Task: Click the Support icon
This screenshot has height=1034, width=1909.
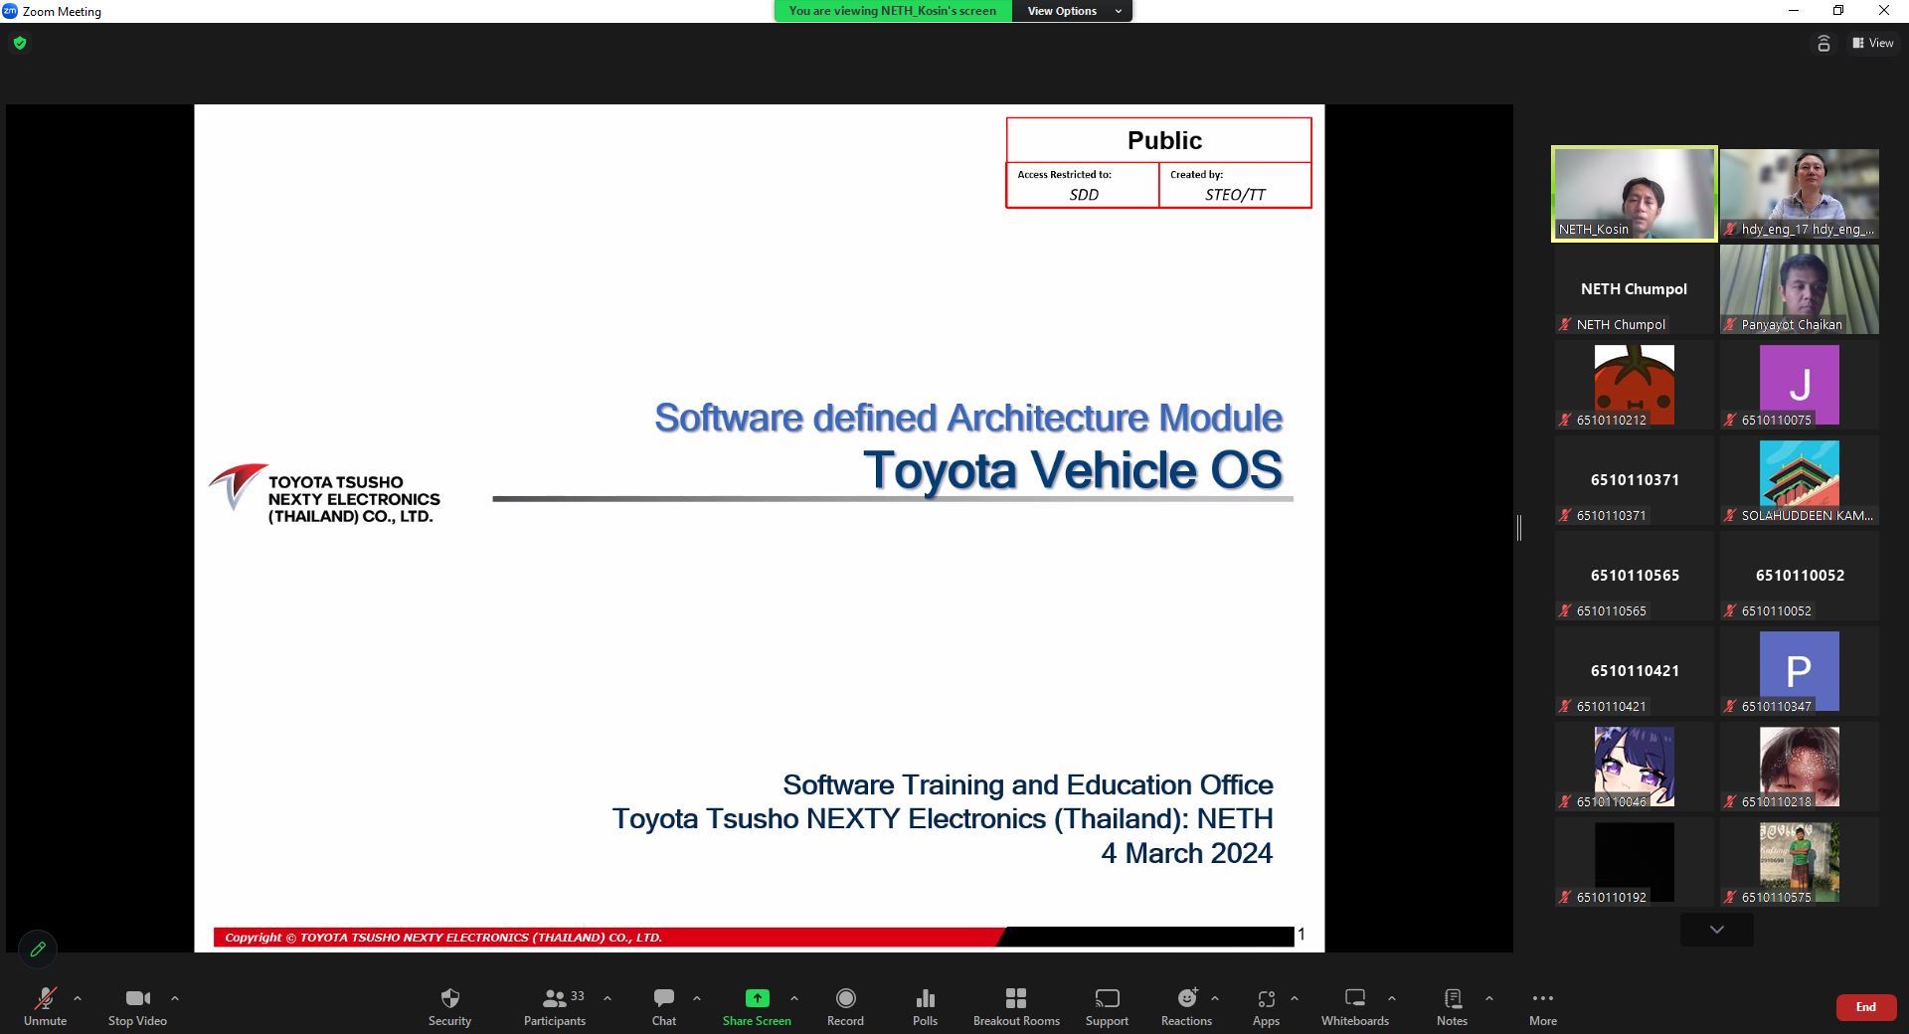Action: tap(1107, 998)
